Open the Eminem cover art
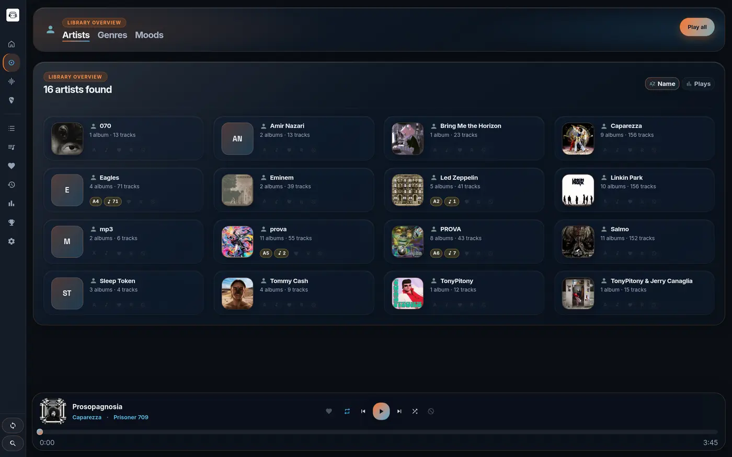Image resolution: width=732 pixels, height=457 pixels. pos(237,190)
